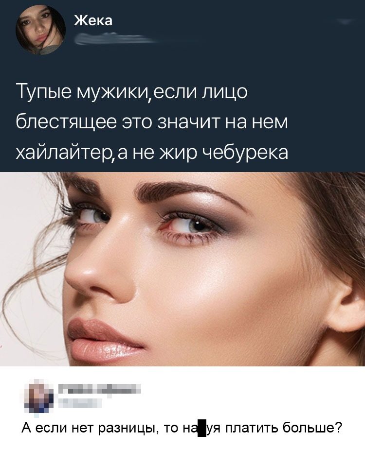Click the word 'блестящее' in the tweet

click(66, 122)
